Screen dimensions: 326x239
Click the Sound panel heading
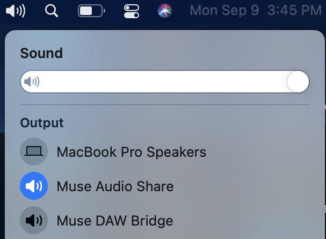(41, 53)
